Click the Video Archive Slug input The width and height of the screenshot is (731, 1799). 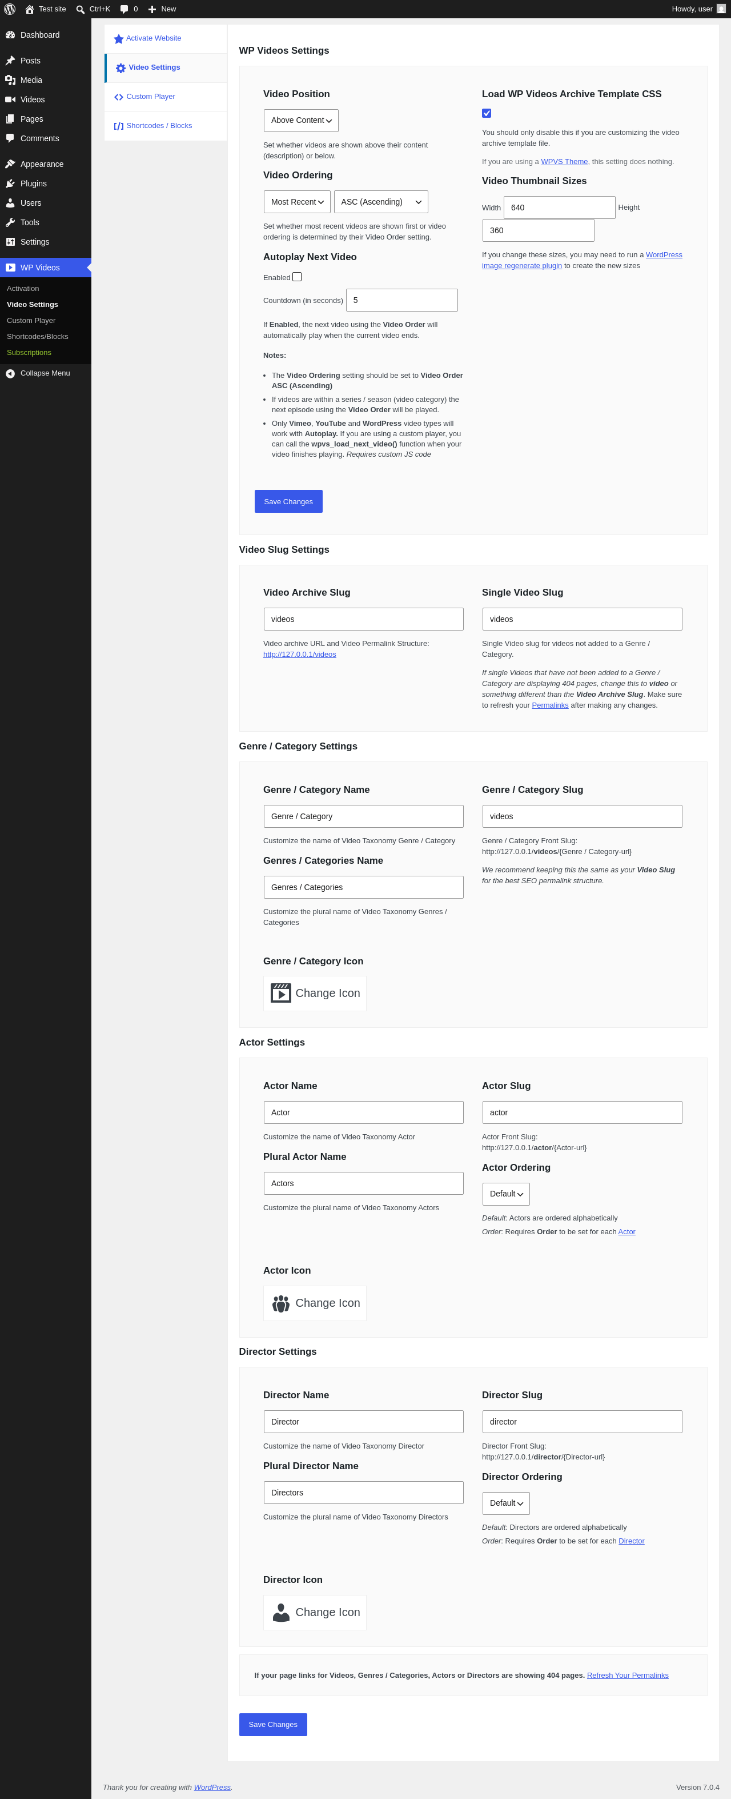point(363,620)
